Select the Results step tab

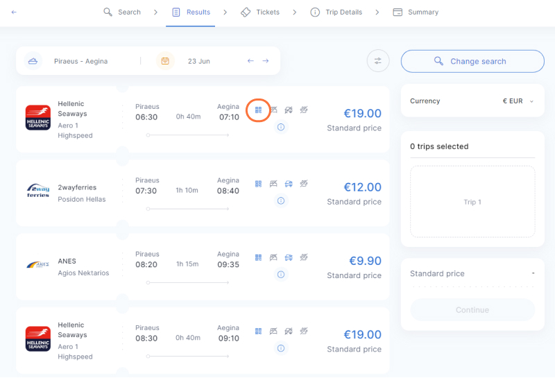click(191, 12)
